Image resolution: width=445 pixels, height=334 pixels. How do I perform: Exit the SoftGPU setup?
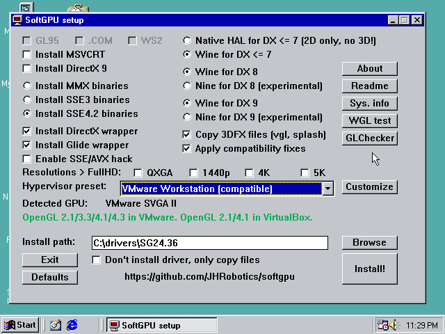tap(50, 260)
